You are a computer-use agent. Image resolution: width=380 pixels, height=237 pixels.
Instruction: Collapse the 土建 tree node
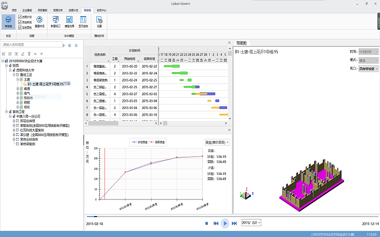click(18, 79)
